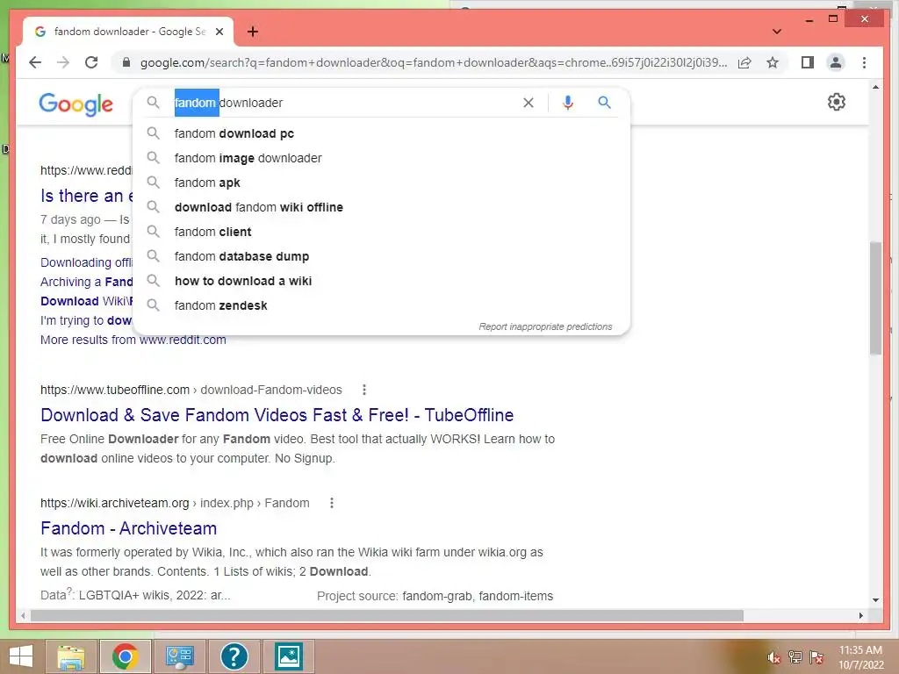The width and height of the screenshot is (899, 674).
Task: Open the 'Archiving a Fand' reddit sublink
Action: 87,282
